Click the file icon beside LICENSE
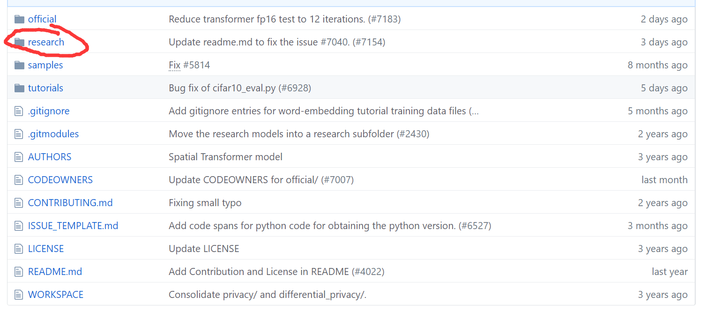Image resolution: width=706 pixels, height=312 pixels. (19, 248)
